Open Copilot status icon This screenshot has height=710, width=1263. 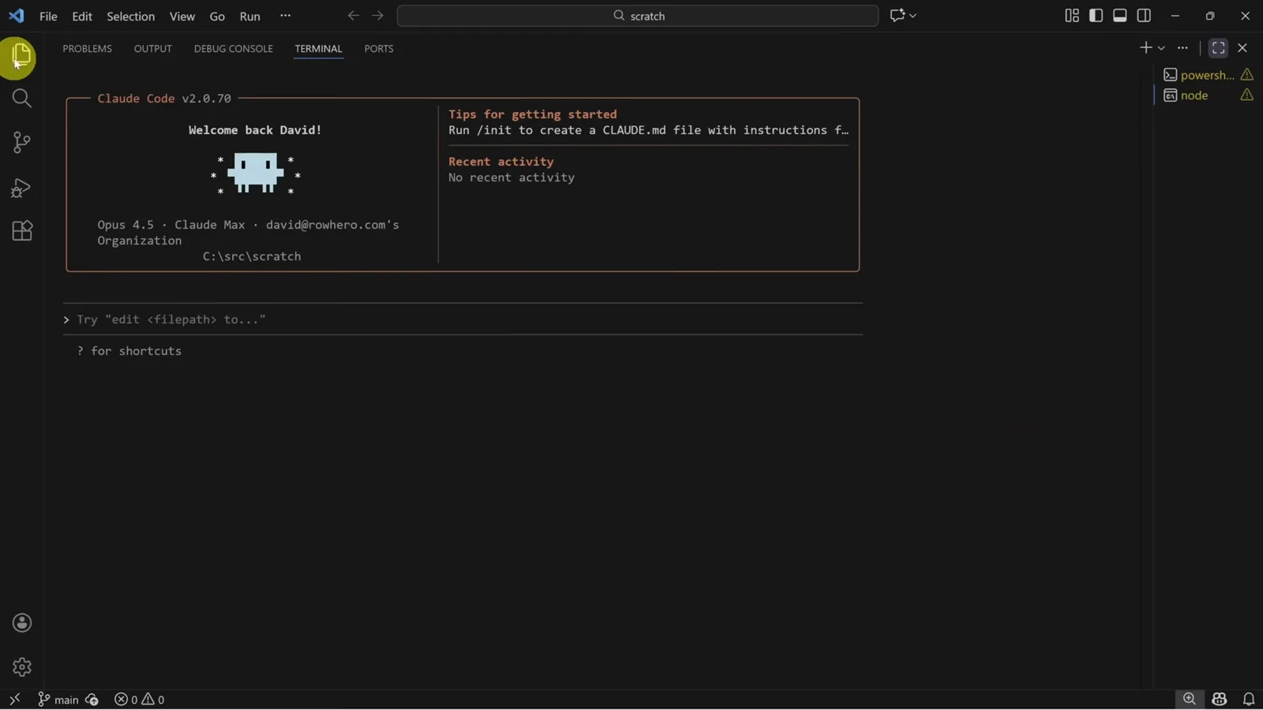(1220, 700)
